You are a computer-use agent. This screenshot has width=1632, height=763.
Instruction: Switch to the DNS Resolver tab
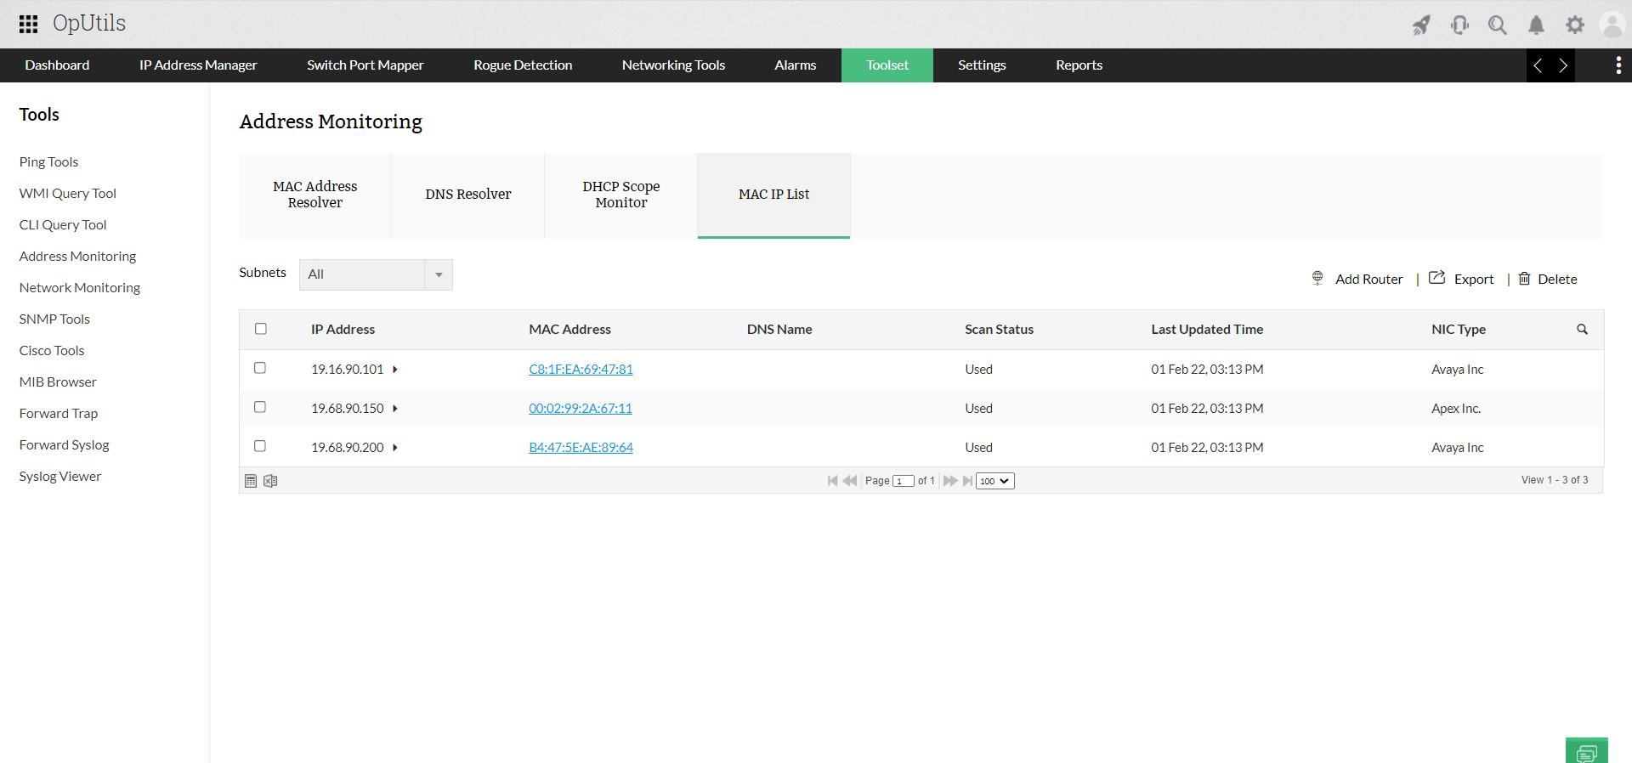click(x=468, y=195)
